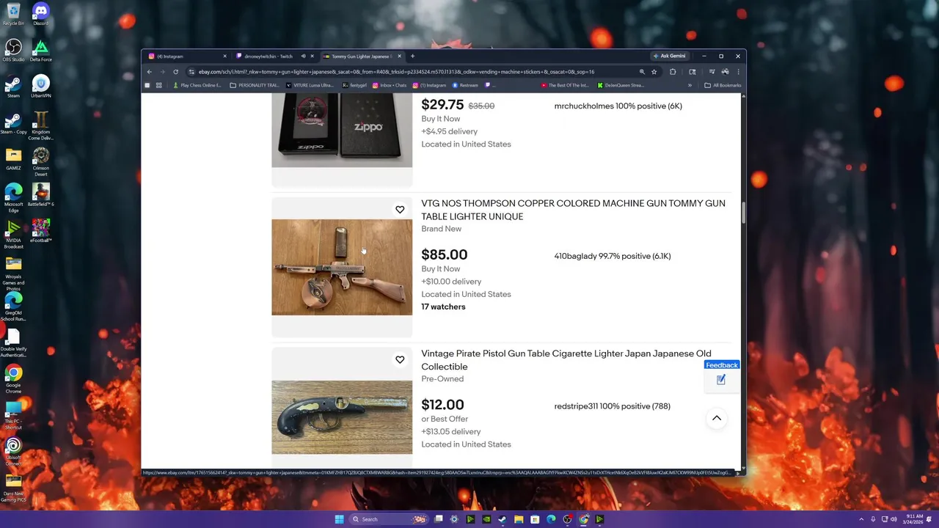939x528 pixels.
Task: Switch to the Instagram browser tab
Action: [186, 56]
